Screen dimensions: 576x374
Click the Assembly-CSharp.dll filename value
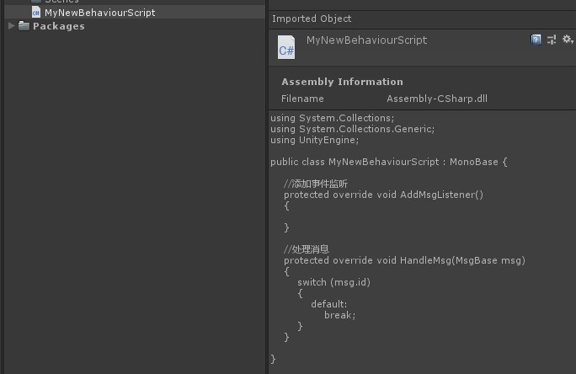[436, 99]
